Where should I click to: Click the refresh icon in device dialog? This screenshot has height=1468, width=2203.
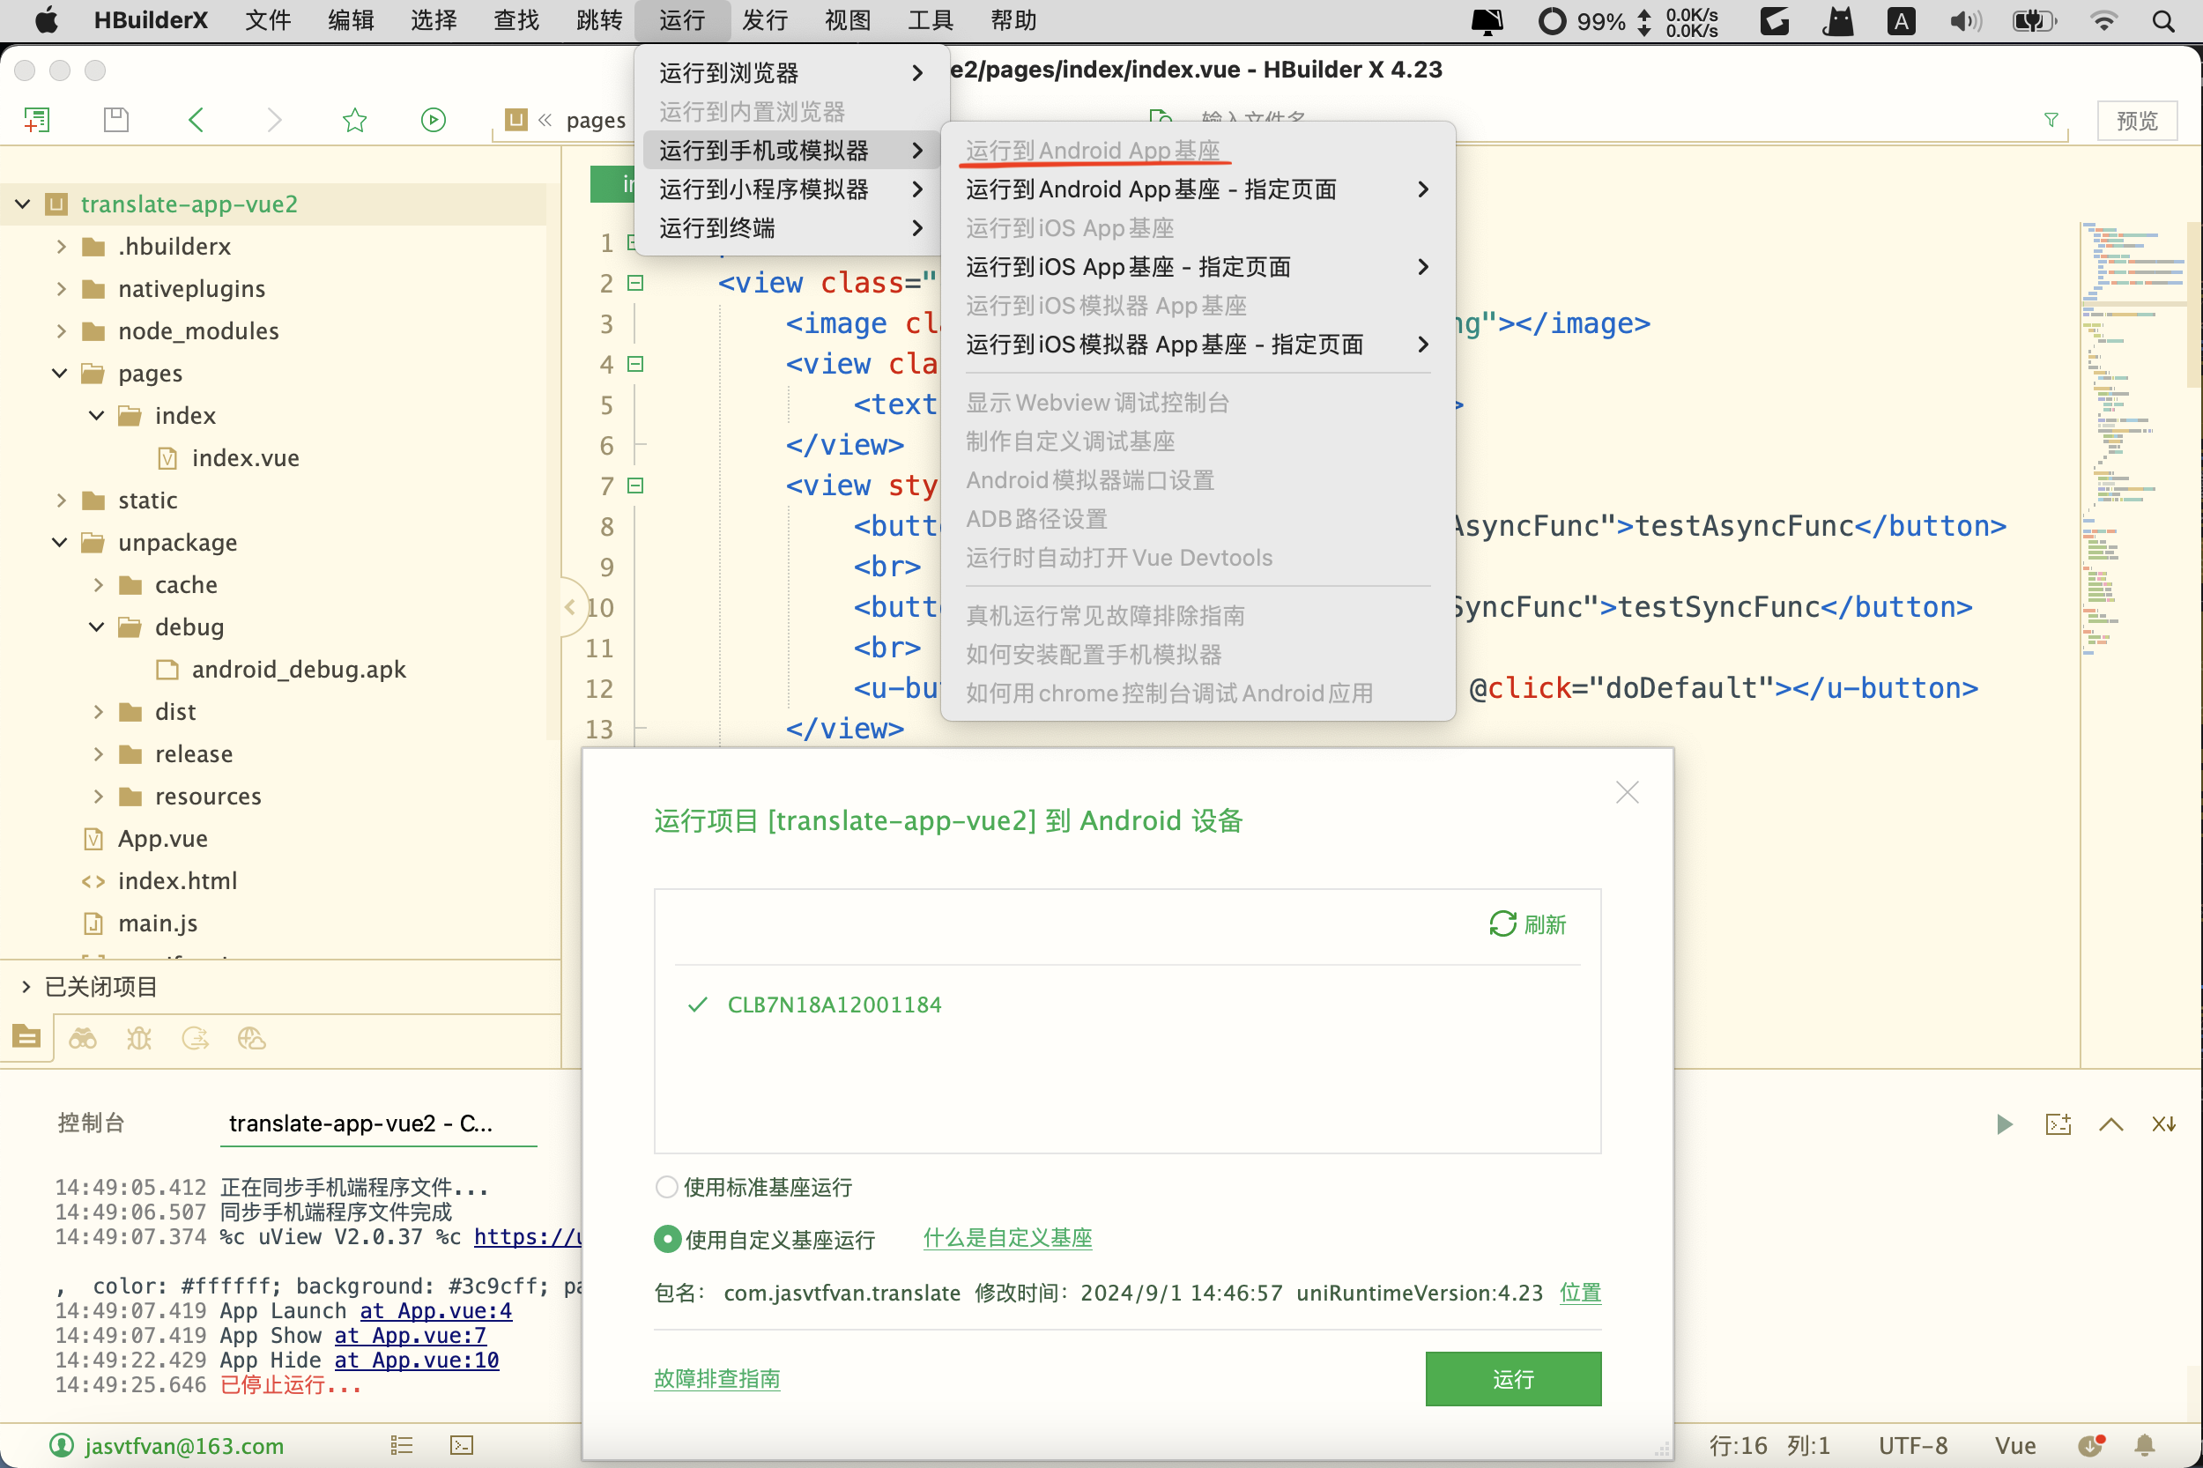[x=1502, y=924]
